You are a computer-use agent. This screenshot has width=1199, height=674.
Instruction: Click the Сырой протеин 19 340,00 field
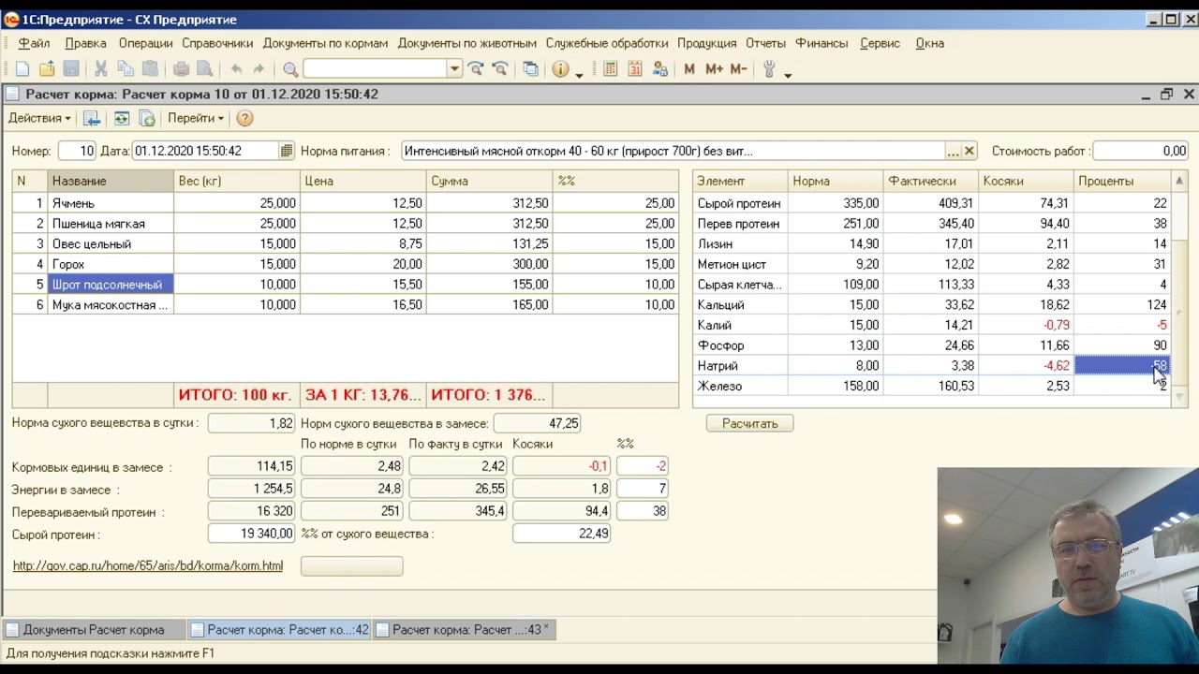point(251,534)
